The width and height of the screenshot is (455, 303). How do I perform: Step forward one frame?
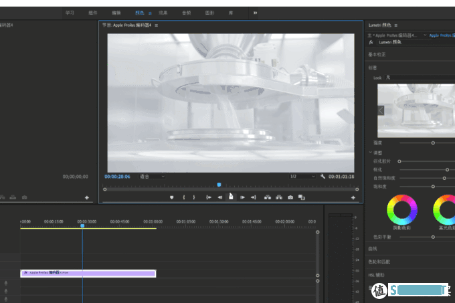(x=242, y=197)
